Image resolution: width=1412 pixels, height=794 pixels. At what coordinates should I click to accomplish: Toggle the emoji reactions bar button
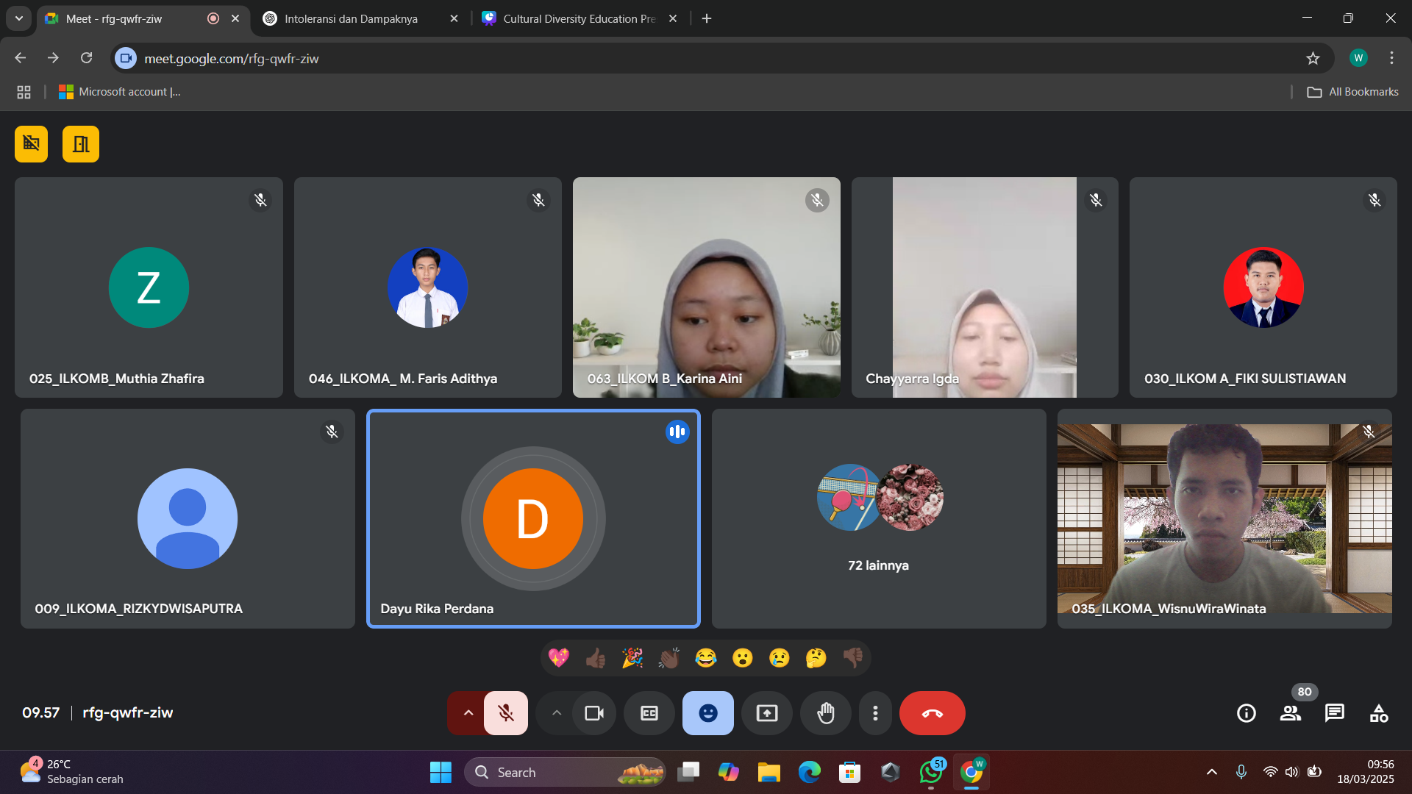(x=708, y=713)
